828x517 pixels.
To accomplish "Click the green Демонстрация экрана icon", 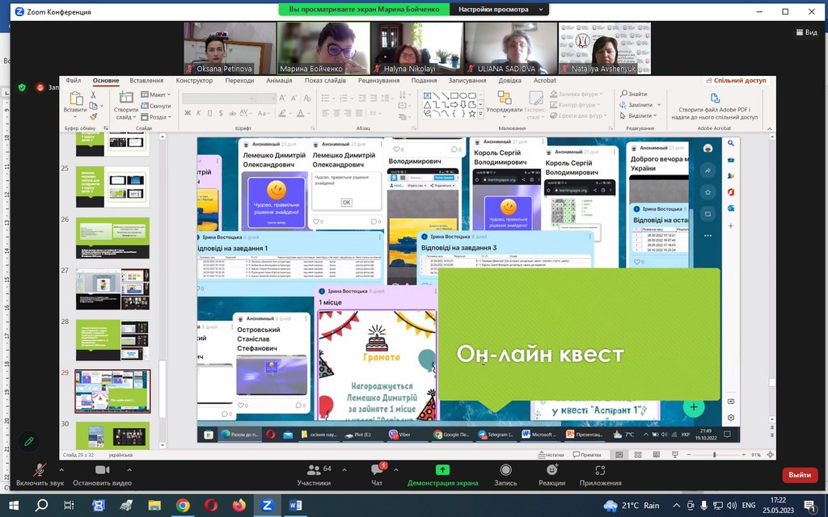I will click(x=442, y=469).
